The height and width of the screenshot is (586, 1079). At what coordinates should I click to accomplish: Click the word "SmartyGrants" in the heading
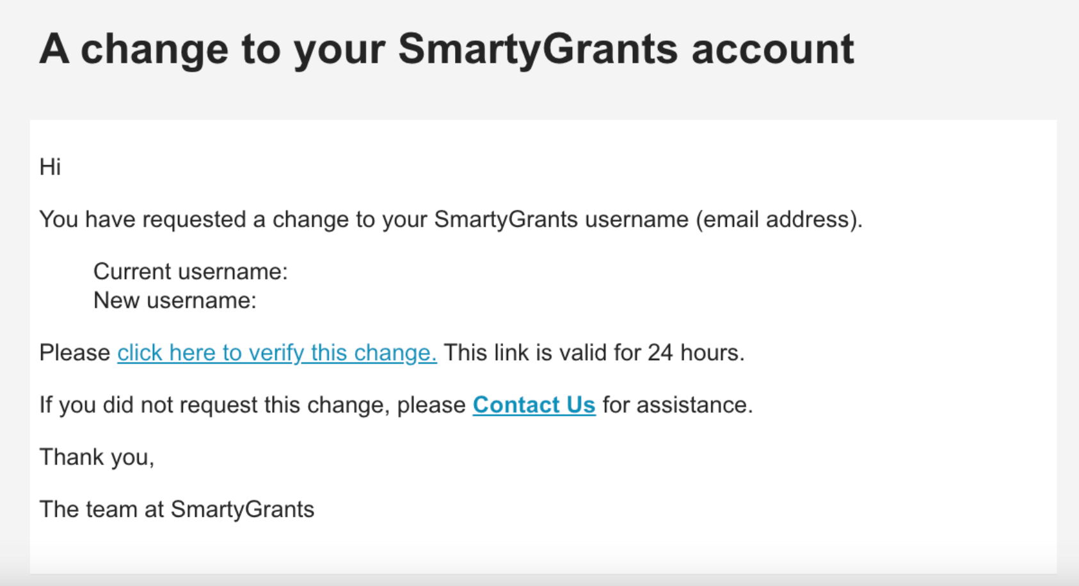(538, 49)
